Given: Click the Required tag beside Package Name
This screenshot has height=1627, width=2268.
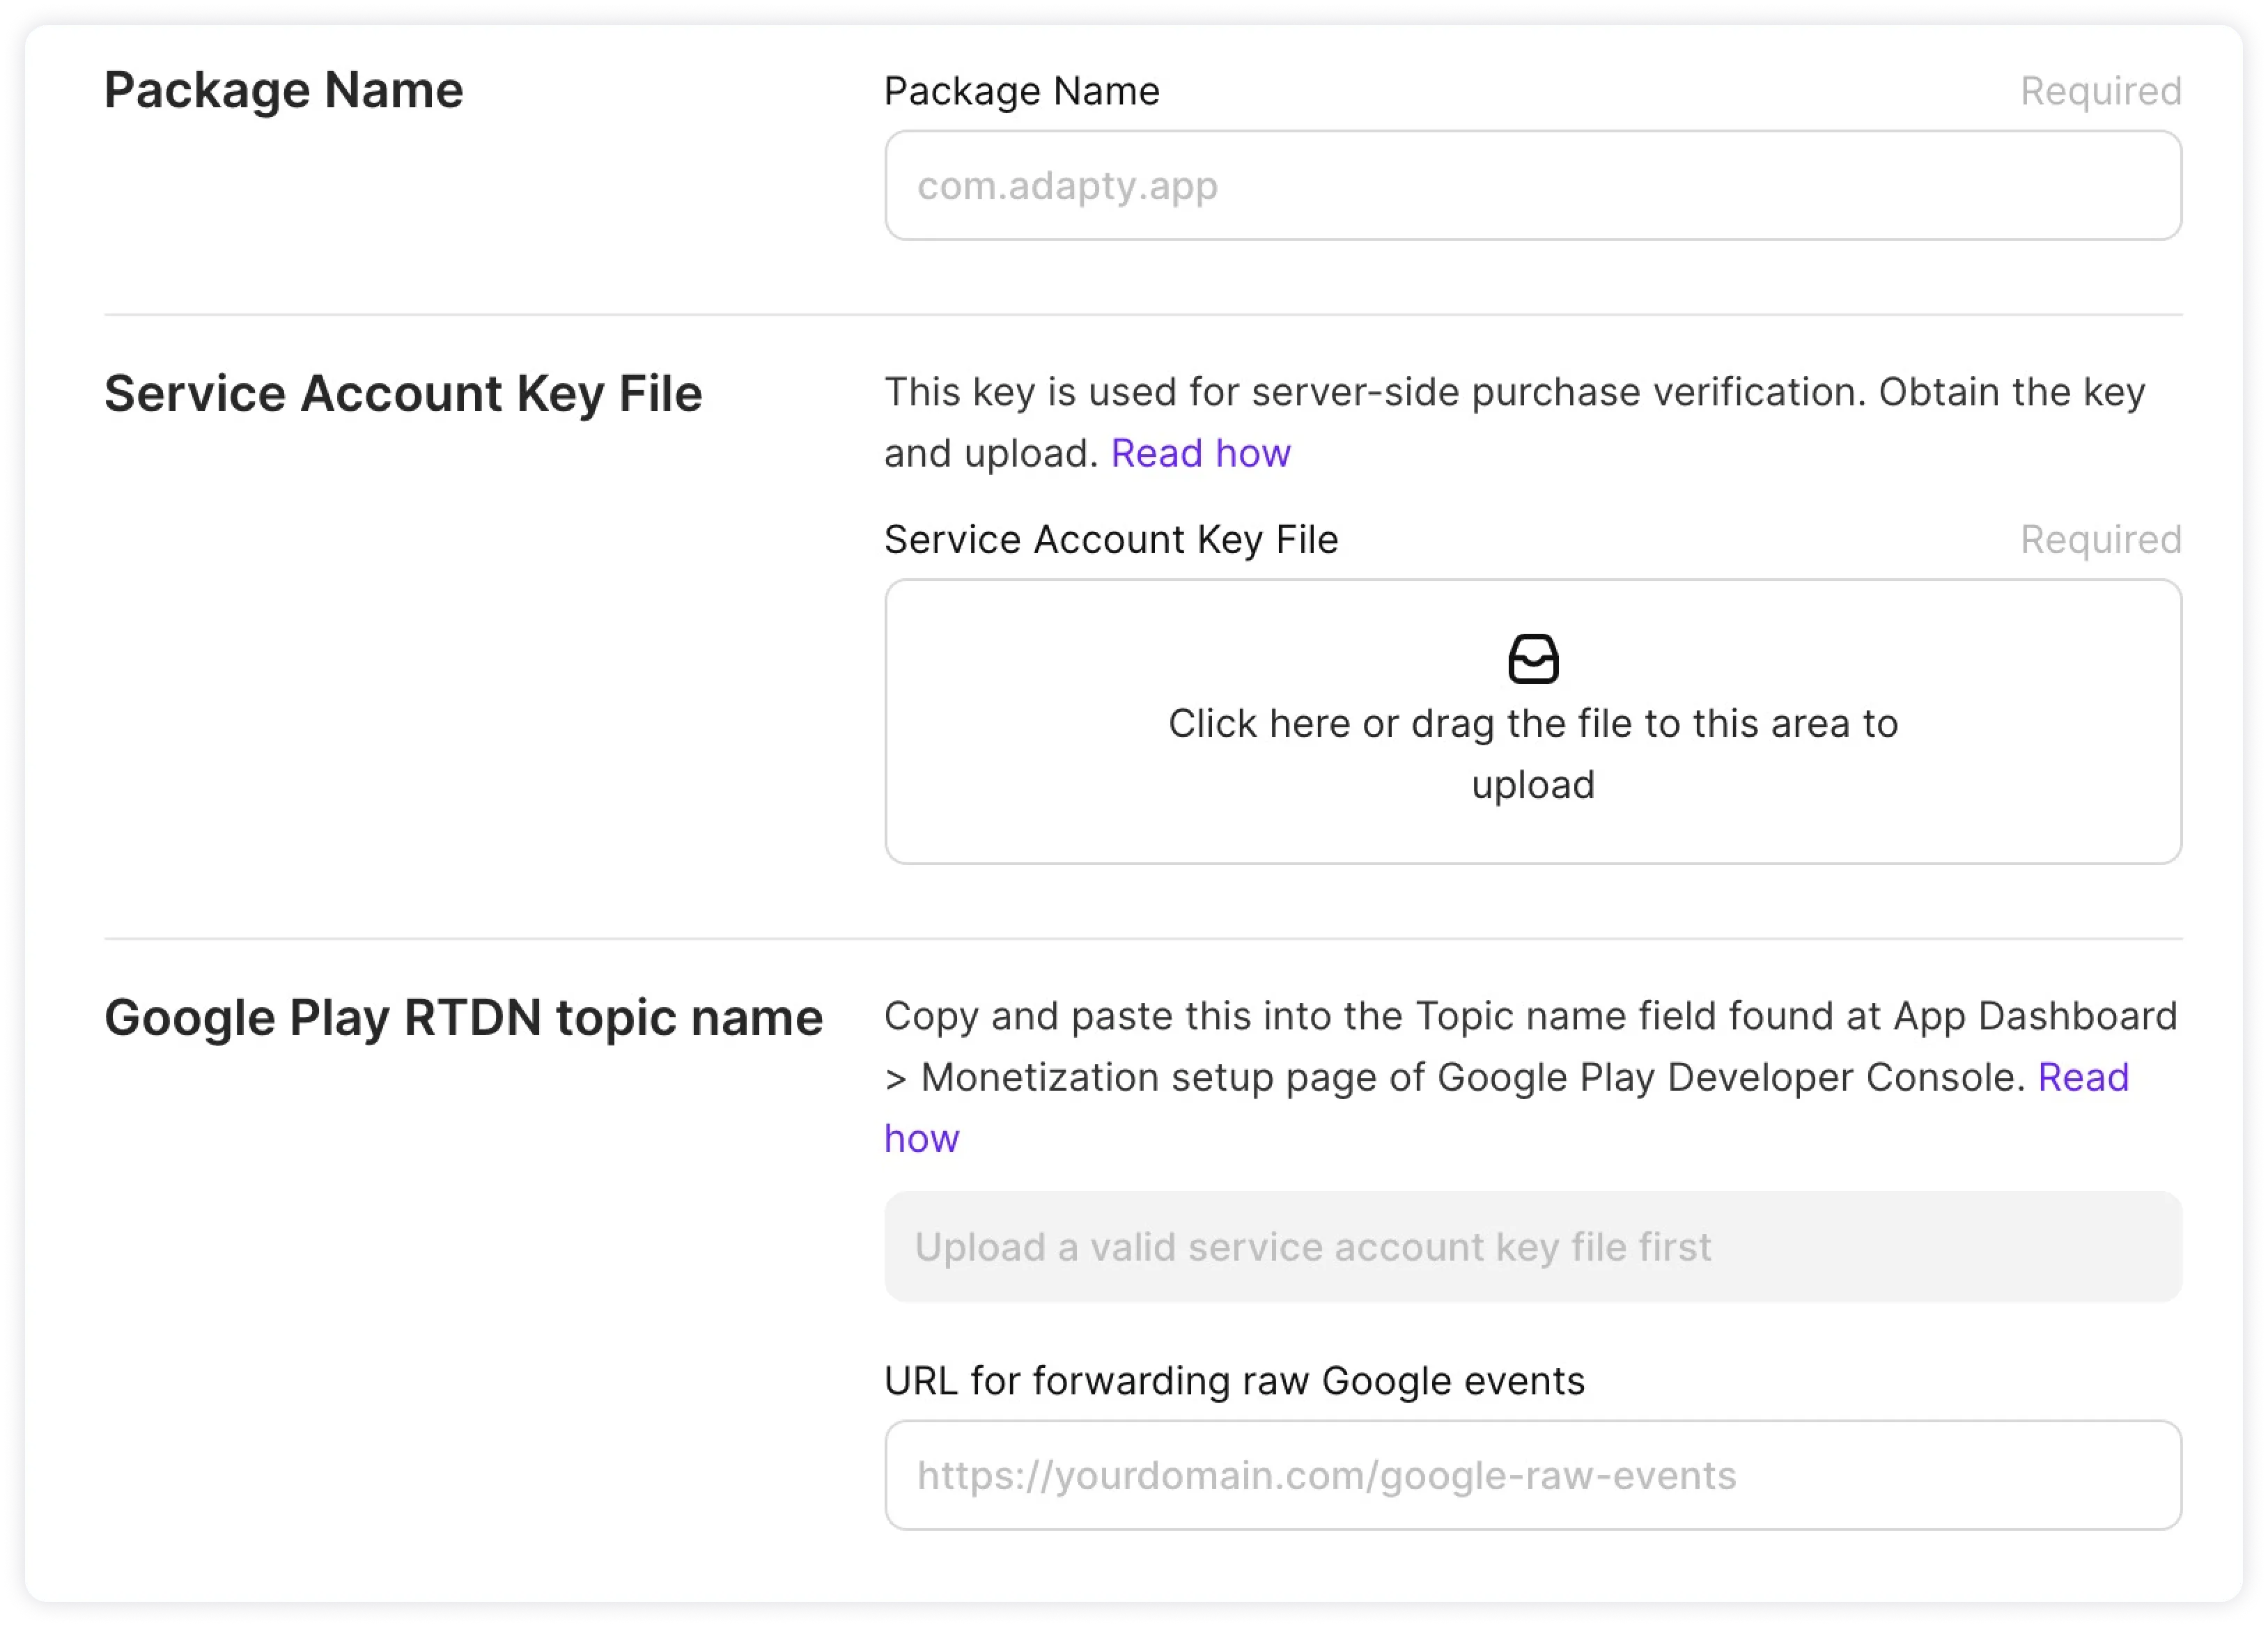Looking at the screenshot, I should coord(2100,91).
